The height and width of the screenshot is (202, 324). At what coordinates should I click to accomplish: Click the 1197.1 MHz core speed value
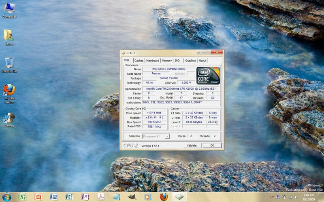(154, 113)
